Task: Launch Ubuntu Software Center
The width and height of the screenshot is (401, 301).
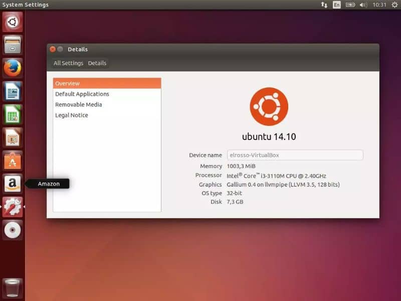Action: coord(13,161)
